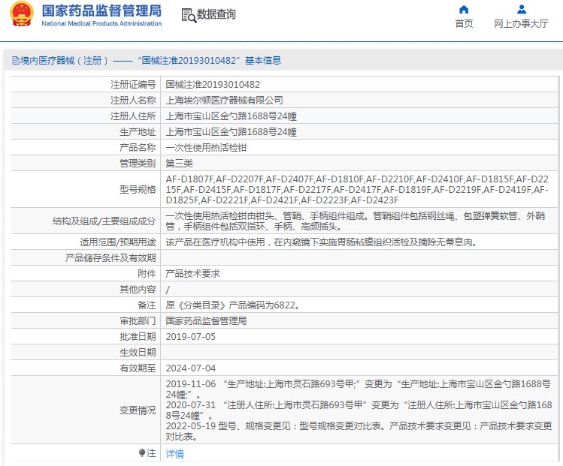
Task: Click the 2020-07-31 change record line
Action: click(x=359, y=410)
